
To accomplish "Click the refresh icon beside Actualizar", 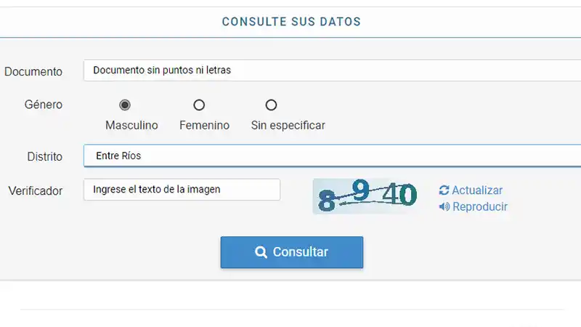I will tap(444, 190).
